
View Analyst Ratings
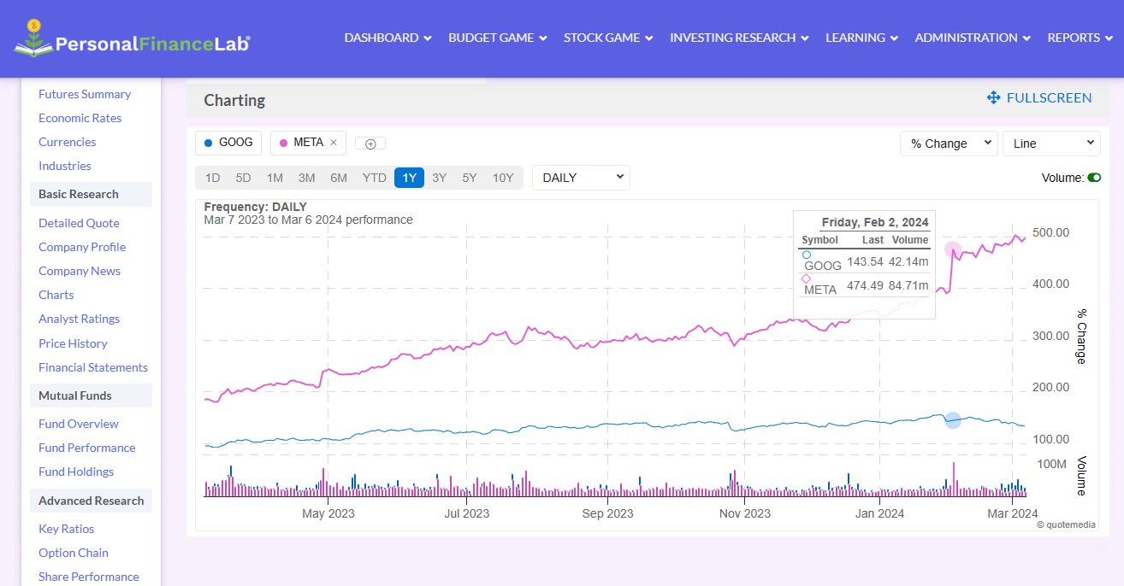pos(79,319)
